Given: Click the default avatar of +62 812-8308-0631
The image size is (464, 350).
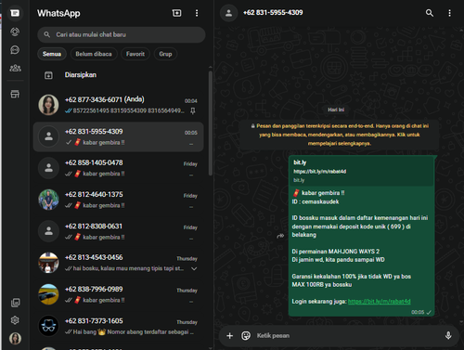Looking at the screenshot, I should (48, 231).
